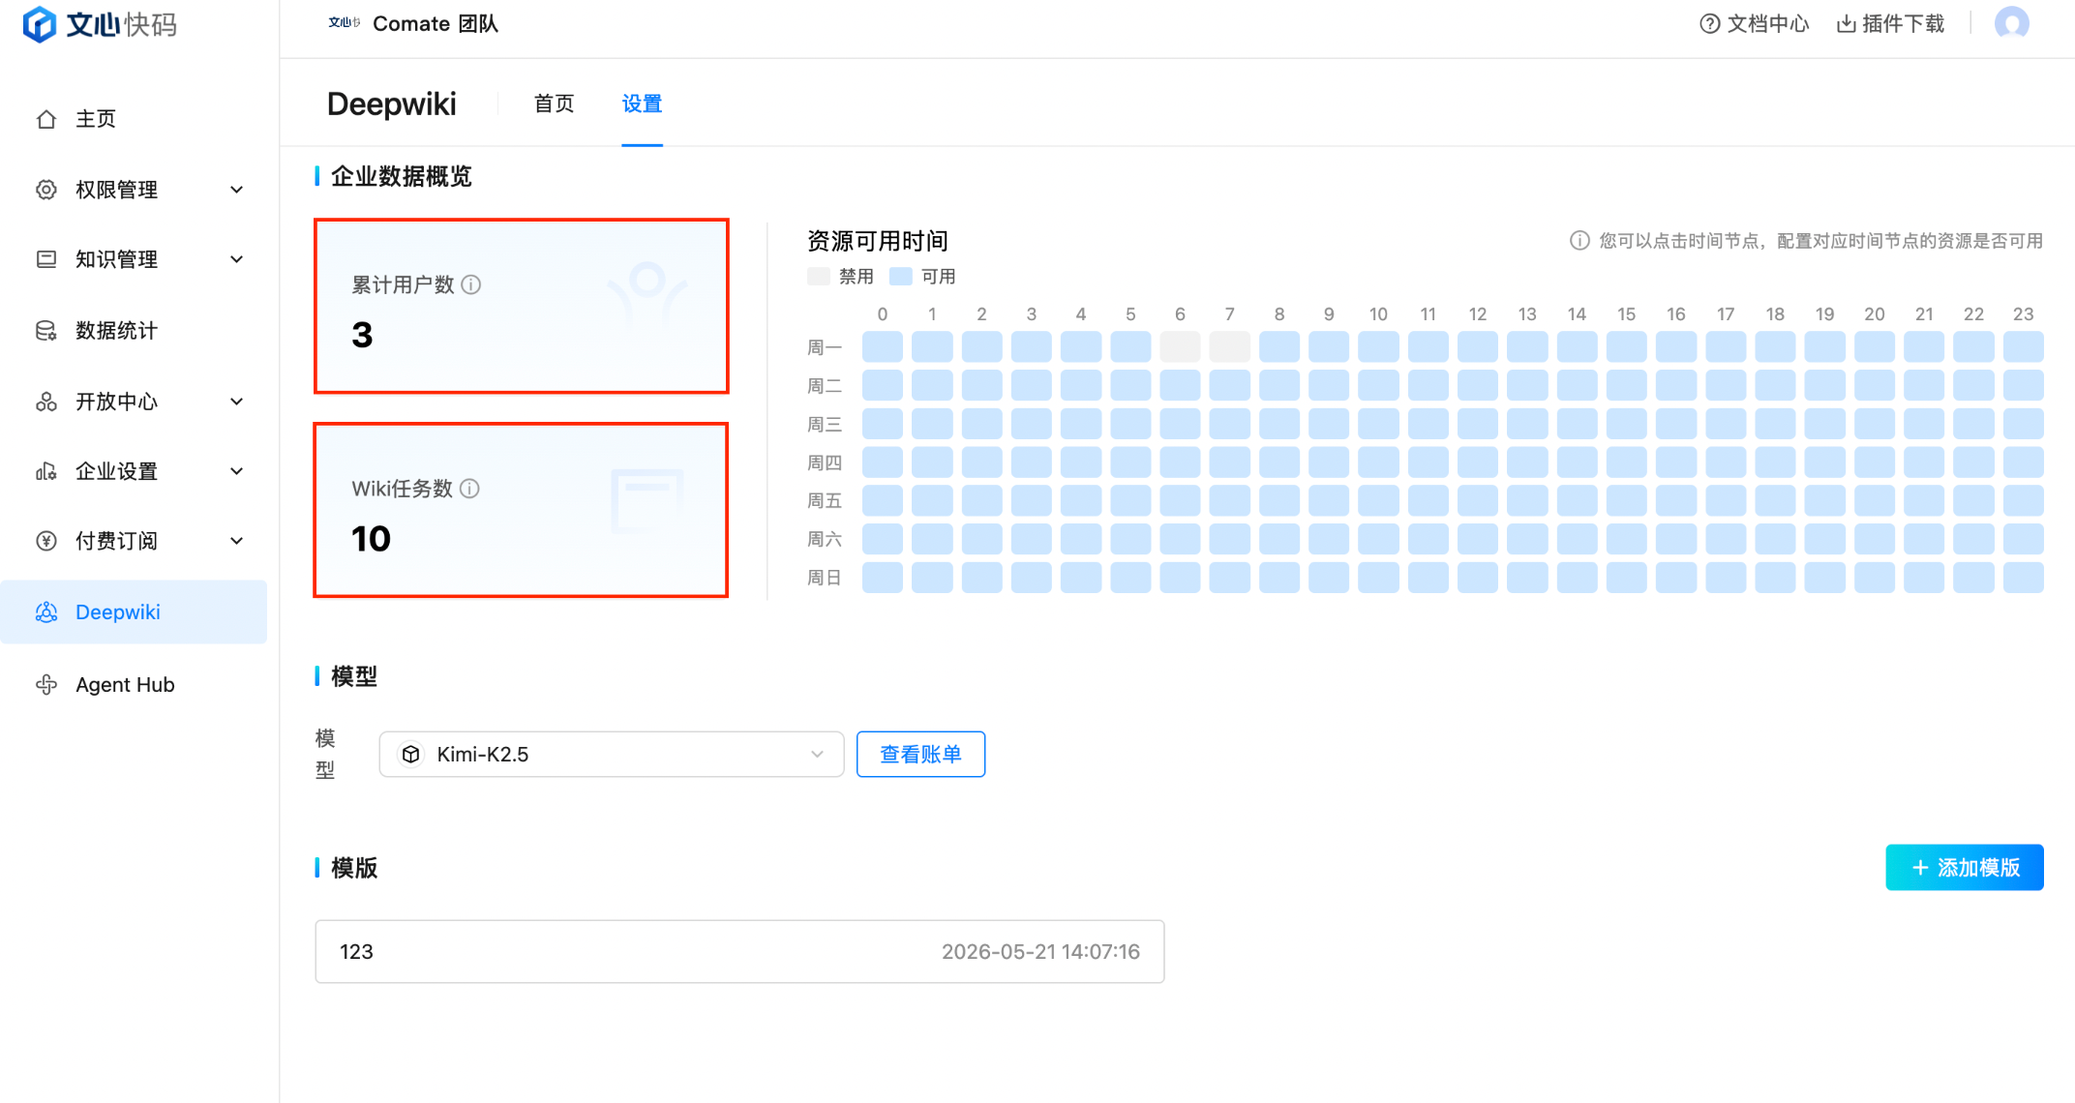Expand the 开放中心 chevron
This screenshot has height=1103, width=2075.
(x=237, y=402)
